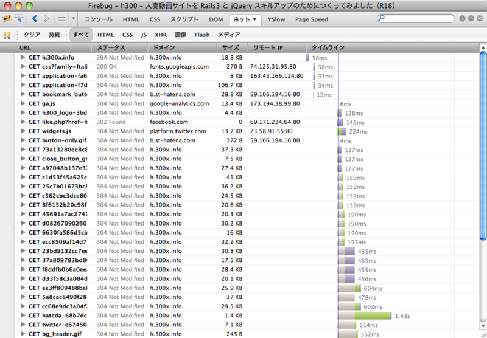The width and height of the screenshot is (487, 338).
Task: Filter requests by JS
Action: pos(144,35)
